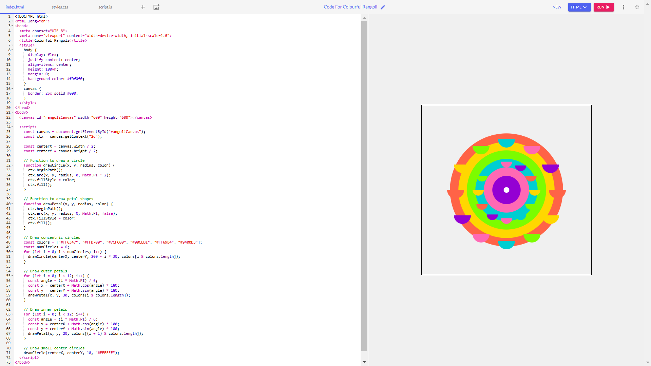
Task: Fold the style block at line 7
Action: [13, 45]
